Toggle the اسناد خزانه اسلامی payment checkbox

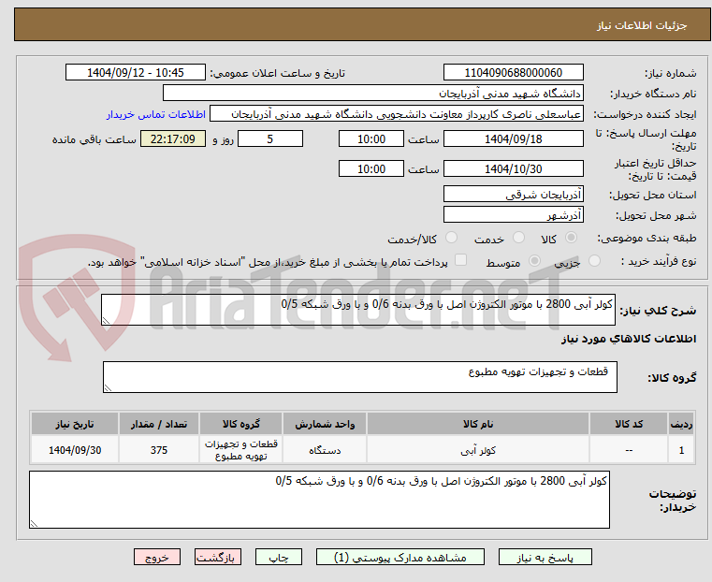[460, 260]
